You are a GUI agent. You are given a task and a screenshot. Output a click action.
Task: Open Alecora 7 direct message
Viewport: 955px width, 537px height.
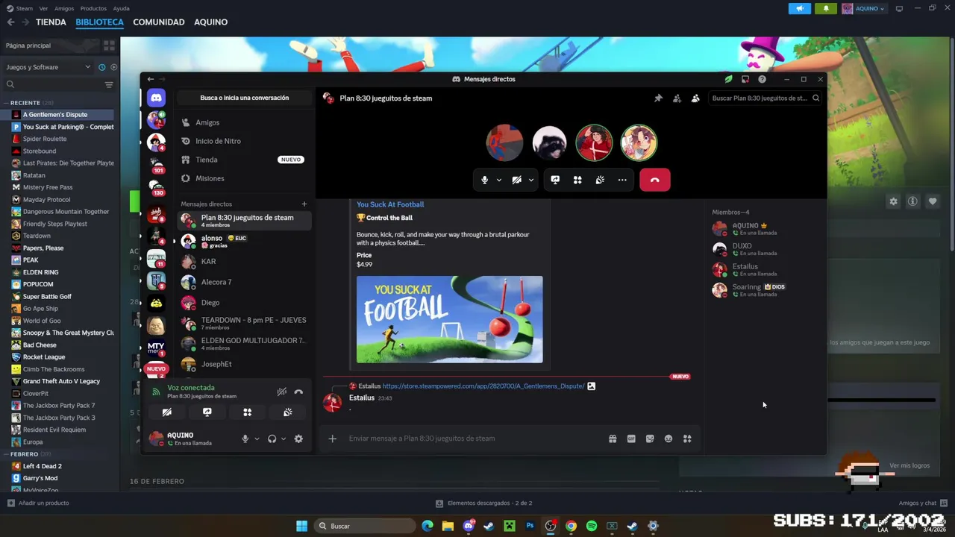point(245,282)
